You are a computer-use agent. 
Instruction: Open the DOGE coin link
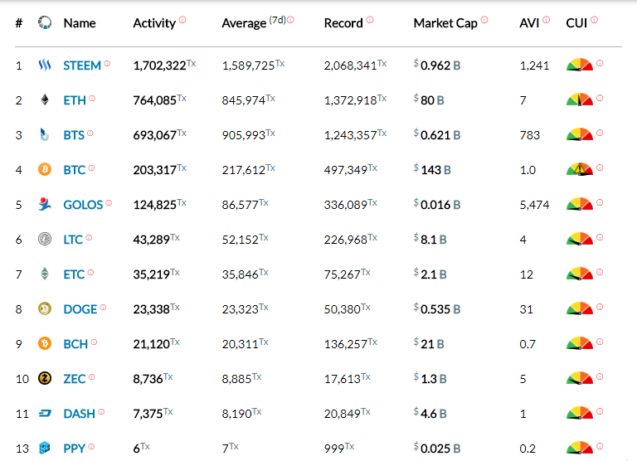(x=80, y=309)
